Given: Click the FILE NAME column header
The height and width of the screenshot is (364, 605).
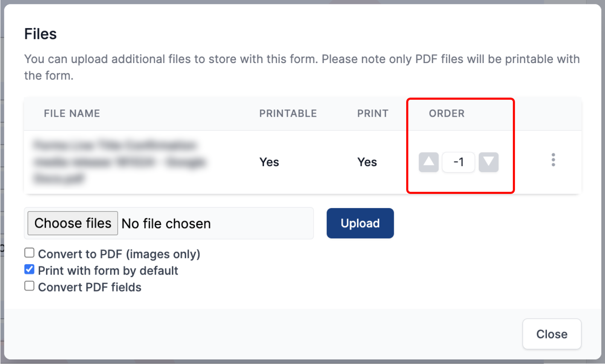Looking at the screenshot, I should pos(72,113).
